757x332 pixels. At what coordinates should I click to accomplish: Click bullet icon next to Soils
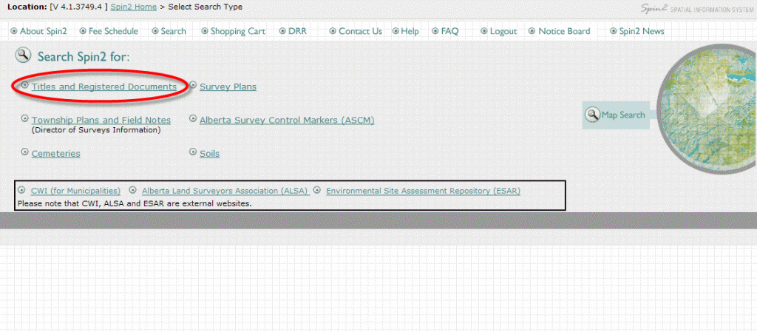pyautogui.click(x=193, y=152)
